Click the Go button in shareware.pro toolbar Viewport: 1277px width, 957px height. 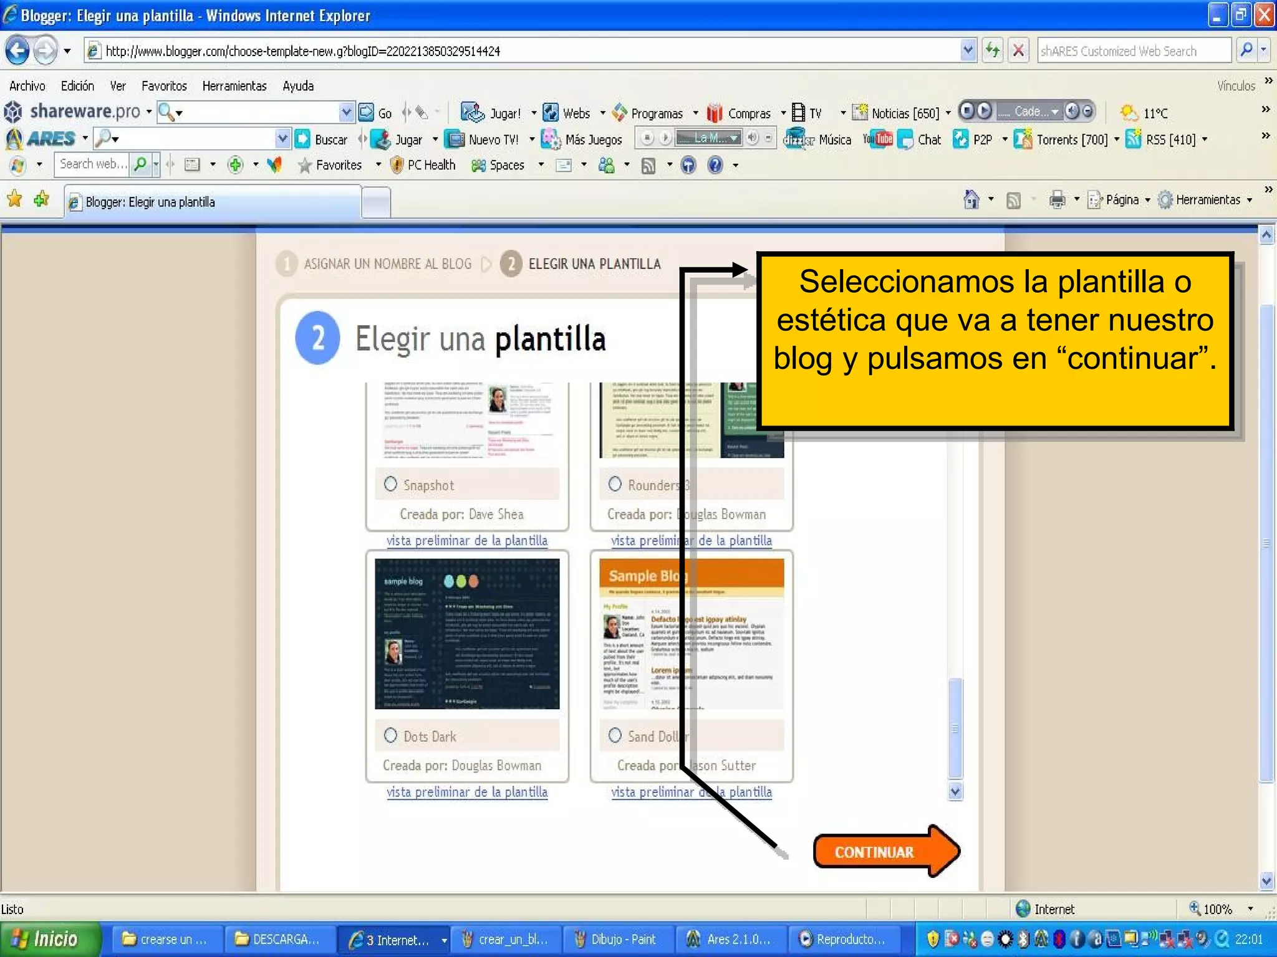click(x=375, y=113)
